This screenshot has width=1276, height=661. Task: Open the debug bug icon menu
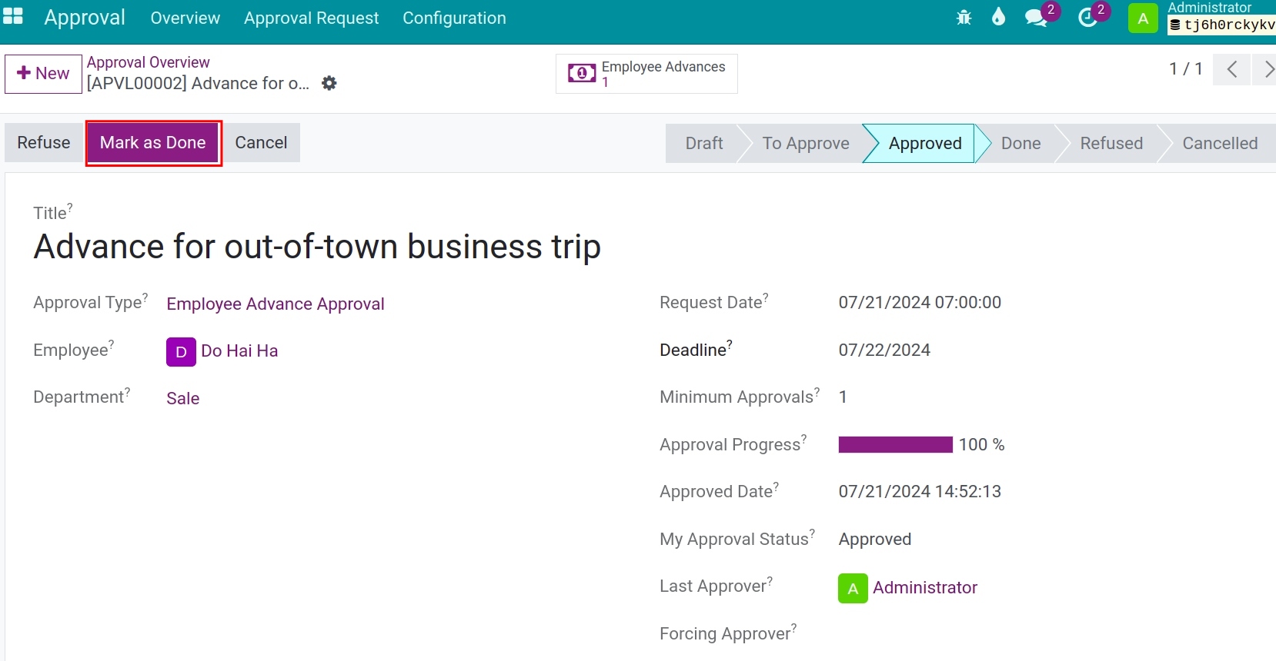tap(964, 17)
